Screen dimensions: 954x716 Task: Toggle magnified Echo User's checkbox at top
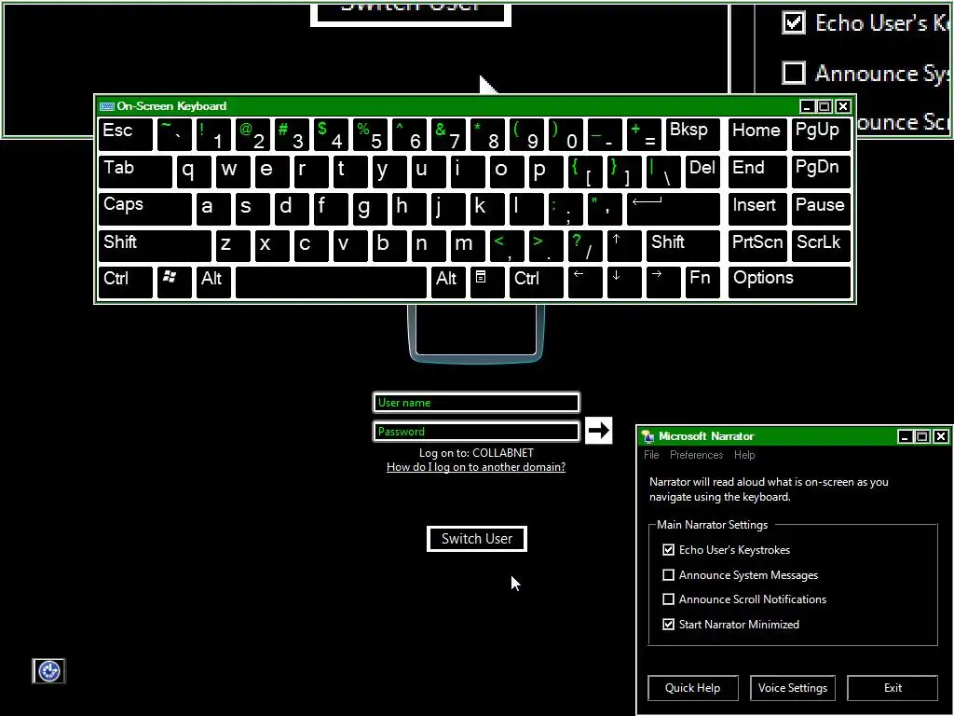tap(794, 22)
